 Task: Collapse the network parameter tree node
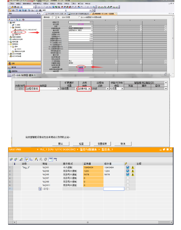tap(11, 27)
